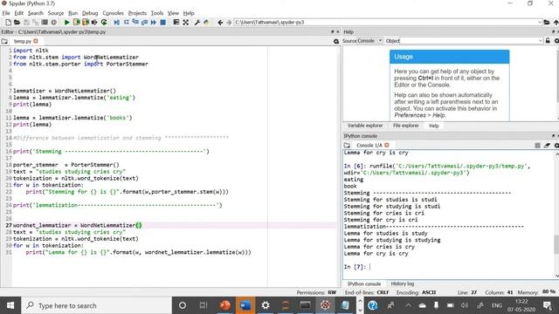Save the current file from the toolbar
Image resolution: width=559 pixels, height=314 pixels.
[x=26, y=23]
